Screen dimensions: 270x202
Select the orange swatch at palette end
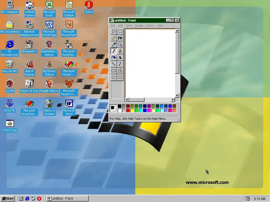pos(175,110)
